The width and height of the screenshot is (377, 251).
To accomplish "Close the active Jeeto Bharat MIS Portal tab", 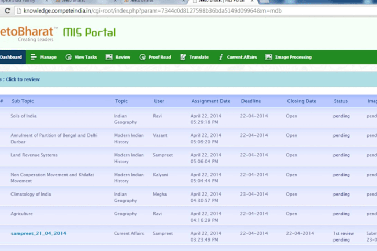I will [252, 1].
